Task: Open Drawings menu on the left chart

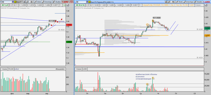Action: coord(47,2)
